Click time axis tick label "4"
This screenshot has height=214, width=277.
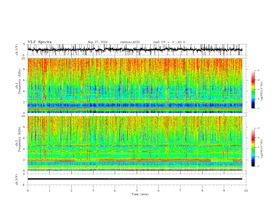point(115,191)
